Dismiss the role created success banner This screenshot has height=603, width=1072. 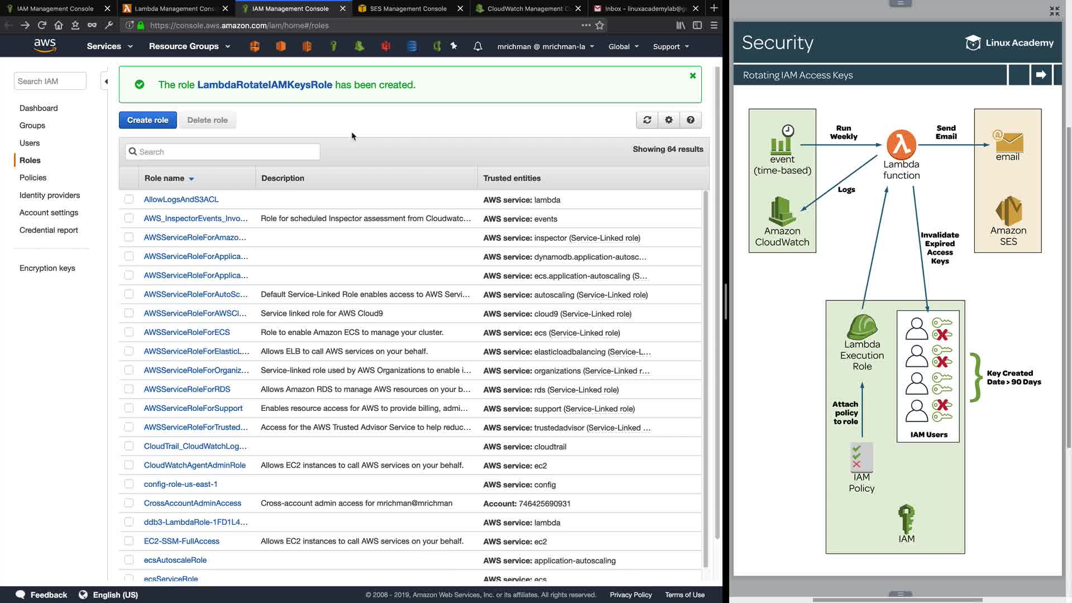pyautogui.click(x=693, y=76)
